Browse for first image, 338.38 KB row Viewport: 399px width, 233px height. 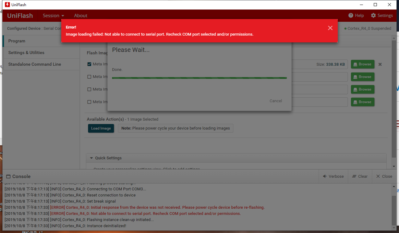click(x=362, y=64)
